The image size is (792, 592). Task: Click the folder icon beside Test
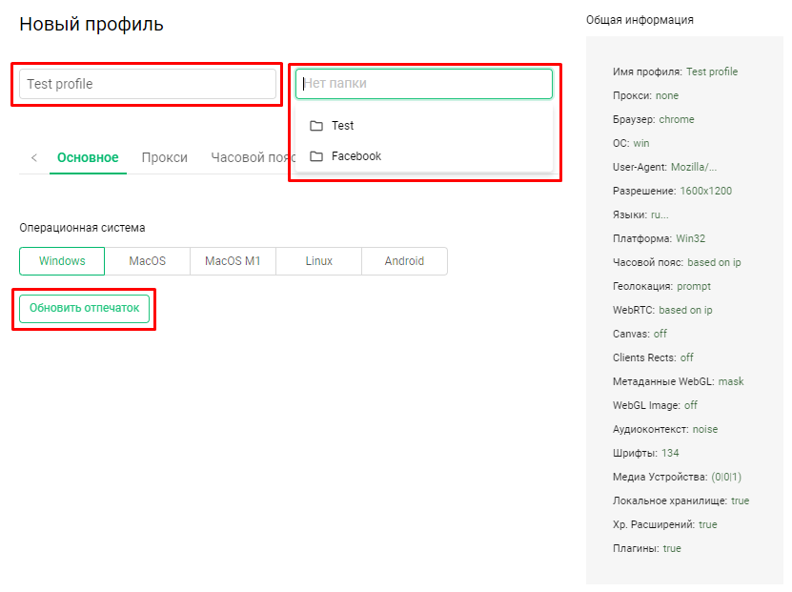pyautogui.click(x=316, y=126)
